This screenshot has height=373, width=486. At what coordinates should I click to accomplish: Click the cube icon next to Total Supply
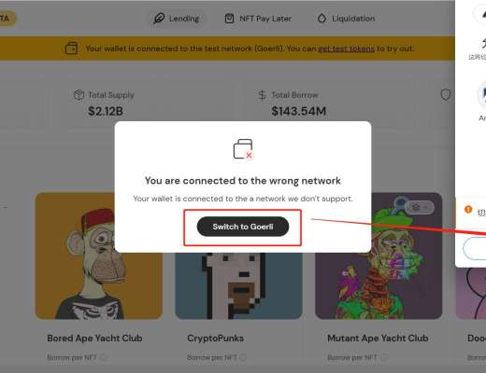click(79, 95)
